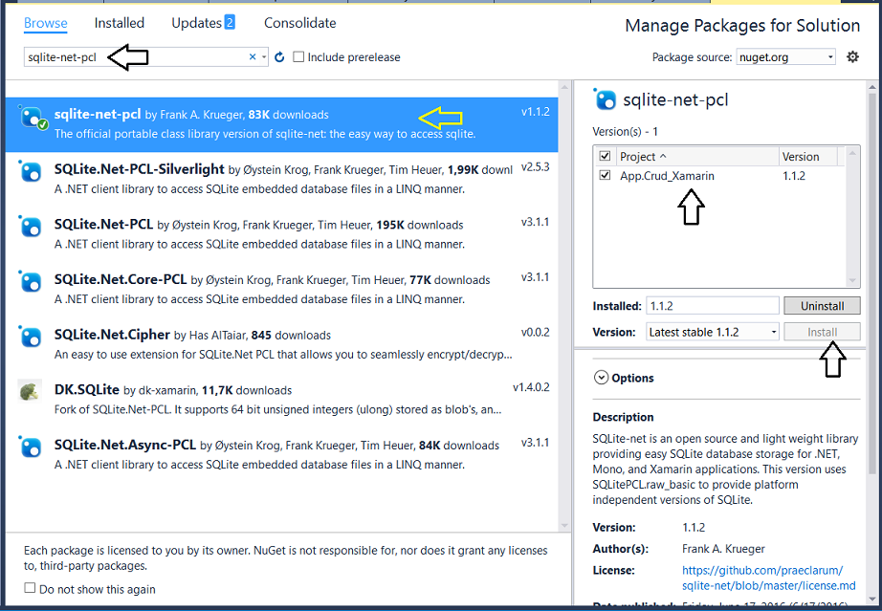Click the SQLite.Net.Cipher package icon
The width and height of the screenshot is (882, 611).
click(x=31, y=337)
